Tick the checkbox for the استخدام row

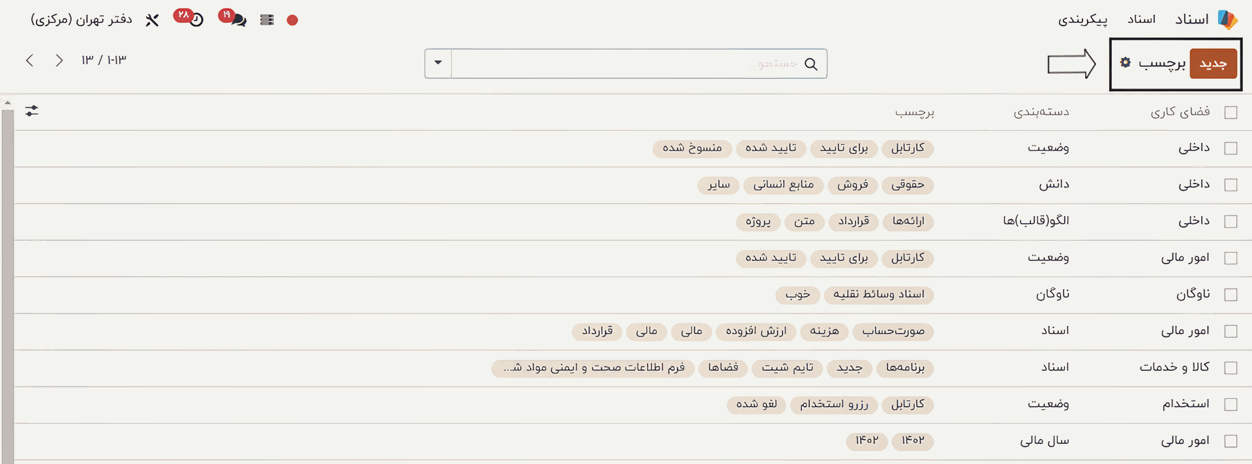tap(1229, 404)
